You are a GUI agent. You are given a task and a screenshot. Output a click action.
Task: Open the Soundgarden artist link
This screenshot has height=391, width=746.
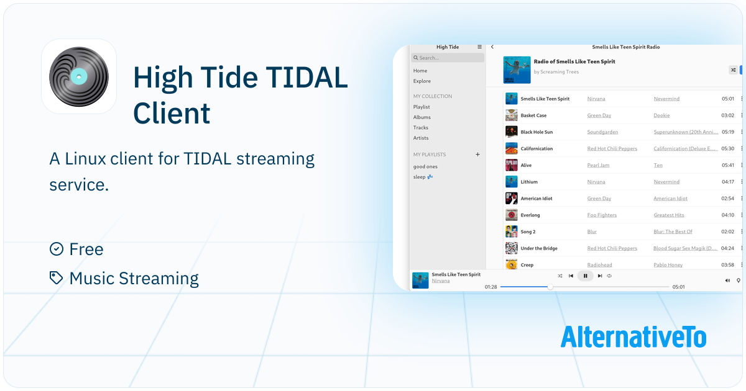pos(603,132)
